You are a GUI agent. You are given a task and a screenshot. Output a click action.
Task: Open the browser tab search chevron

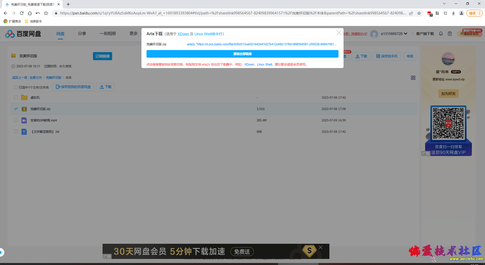444,4
